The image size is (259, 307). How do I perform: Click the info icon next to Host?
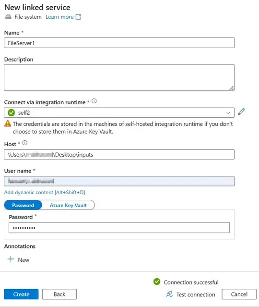[25, 143]
